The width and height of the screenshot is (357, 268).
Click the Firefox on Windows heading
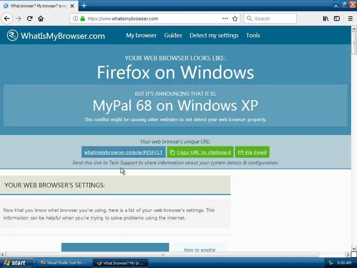coord(175,73)
